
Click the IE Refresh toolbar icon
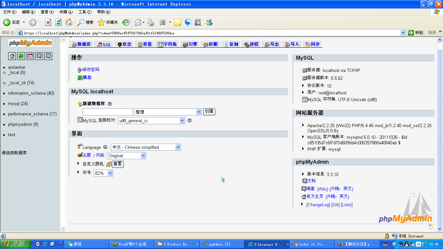58,22
